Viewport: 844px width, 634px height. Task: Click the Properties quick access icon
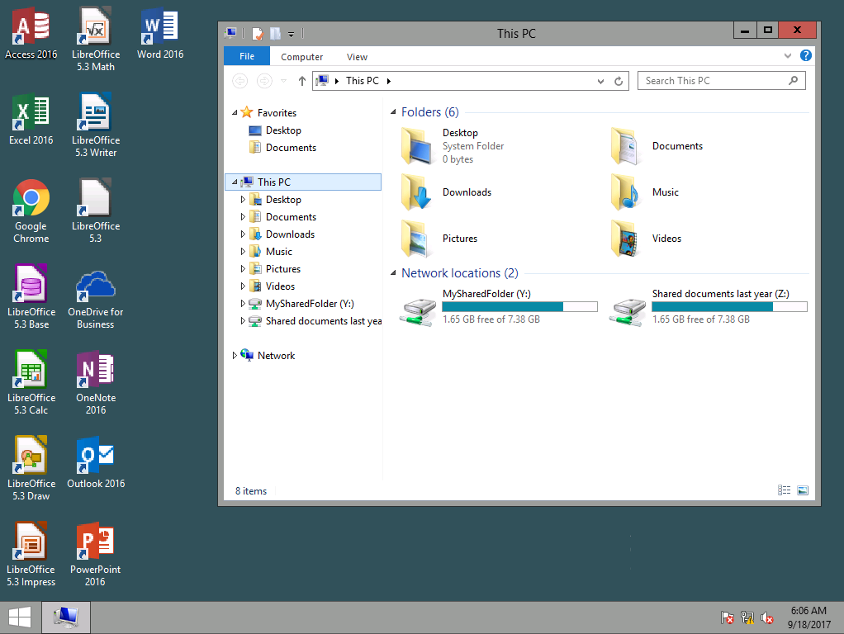point(257,33)
